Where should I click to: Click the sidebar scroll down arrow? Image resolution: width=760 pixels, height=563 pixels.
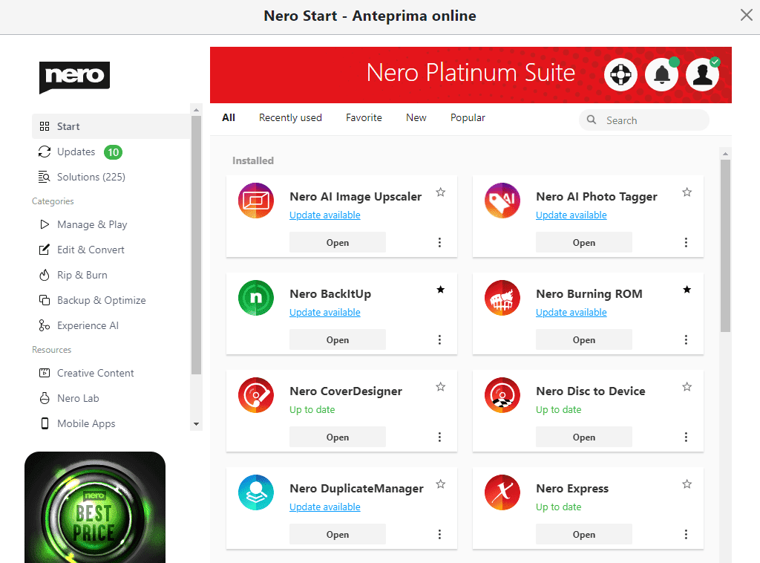[x=196, y=424]
